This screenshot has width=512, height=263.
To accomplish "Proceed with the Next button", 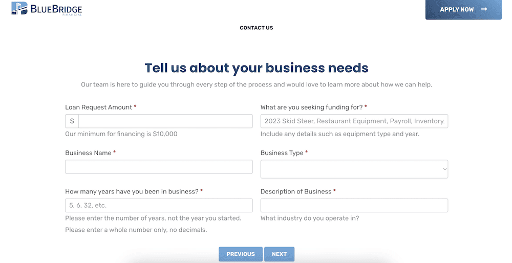I will 279,254.
